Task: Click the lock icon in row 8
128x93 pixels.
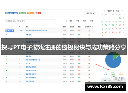Action: [89, 60]
